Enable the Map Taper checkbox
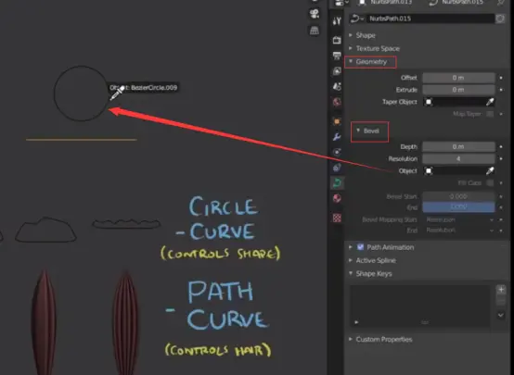The height and width of the screenshot is (375, 514). (x=490, y=114)
